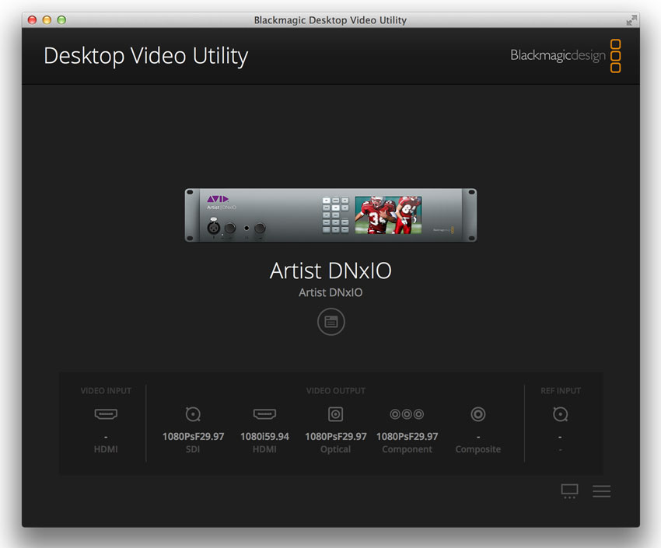Close the window with red button
661x548 pixels.
pos(32,19)
